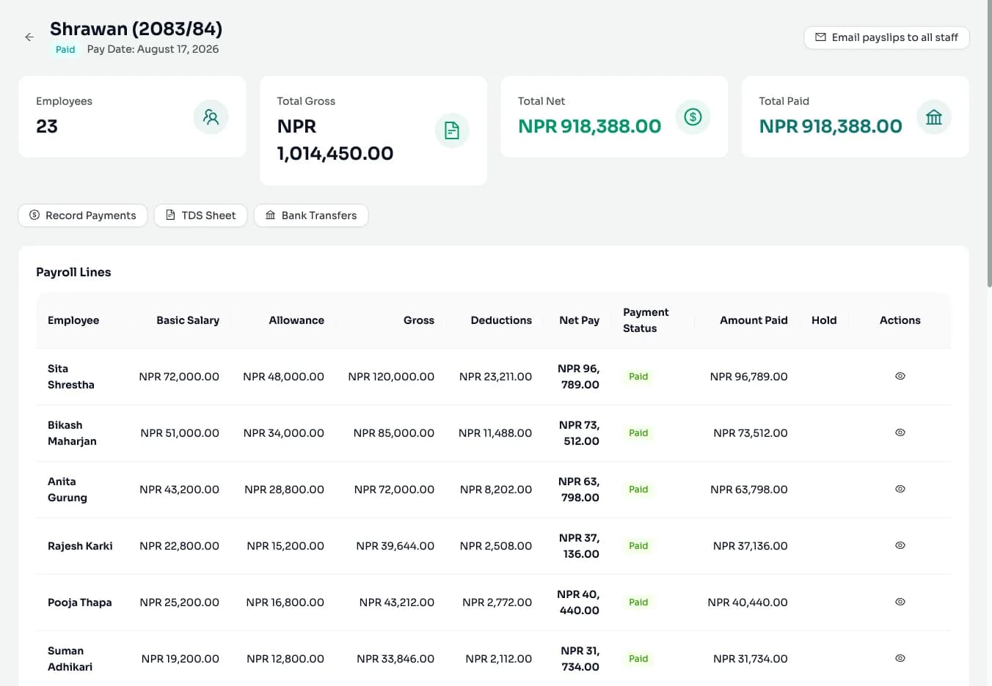Select the name Anita Gurung
Viewport: 992px width, 686px height.
point(68,490)
